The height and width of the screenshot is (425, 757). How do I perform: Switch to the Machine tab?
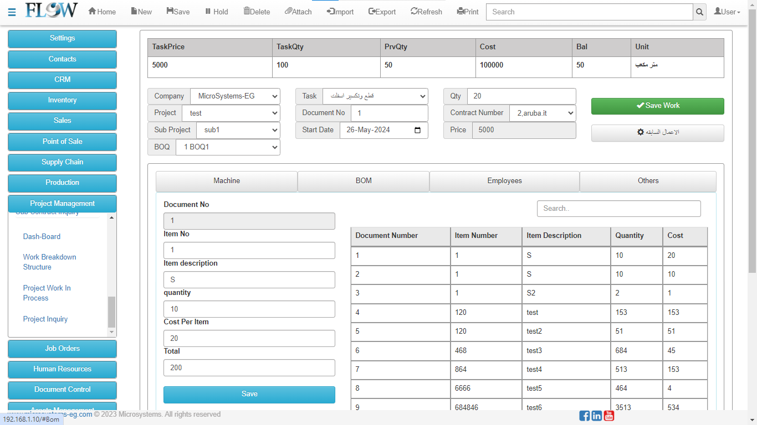[x=227, y=181]
